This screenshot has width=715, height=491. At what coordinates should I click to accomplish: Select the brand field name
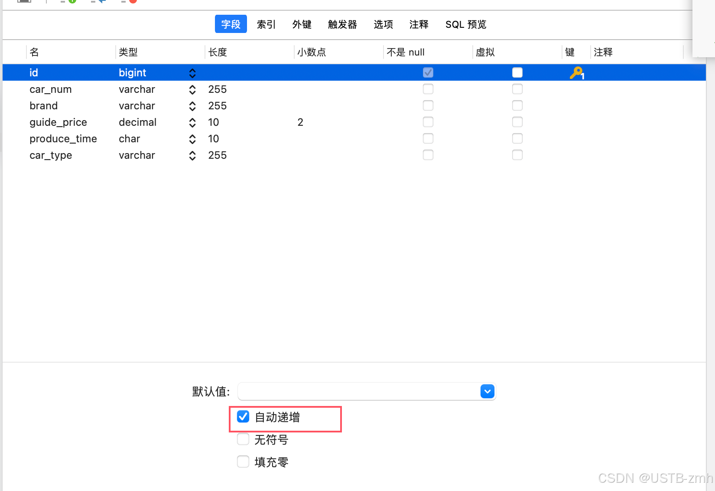(44, 106)
